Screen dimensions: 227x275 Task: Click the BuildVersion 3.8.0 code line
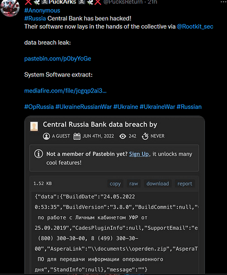click(x=116, y=207)
